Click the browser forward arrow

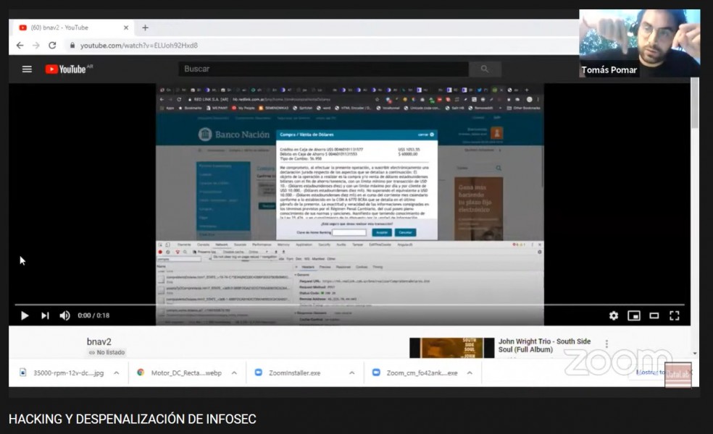coord(36,46)
